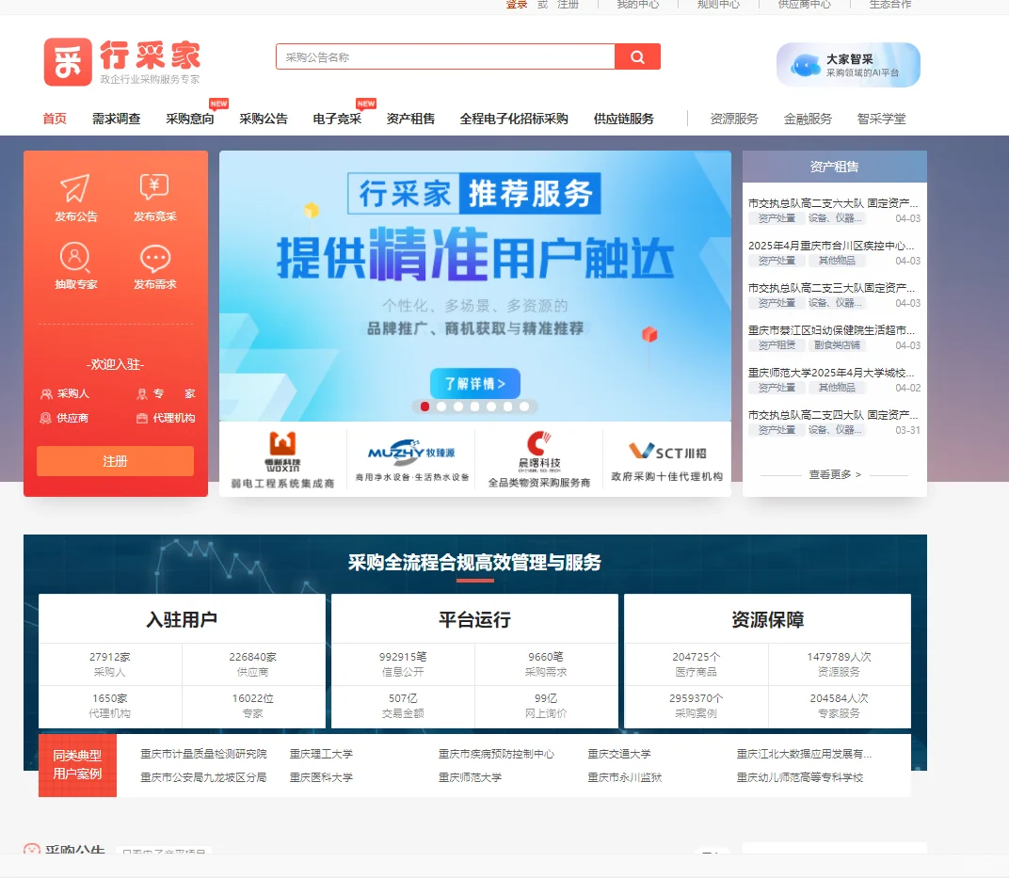Open 采购公告 nav item

[x=264, y=119]
